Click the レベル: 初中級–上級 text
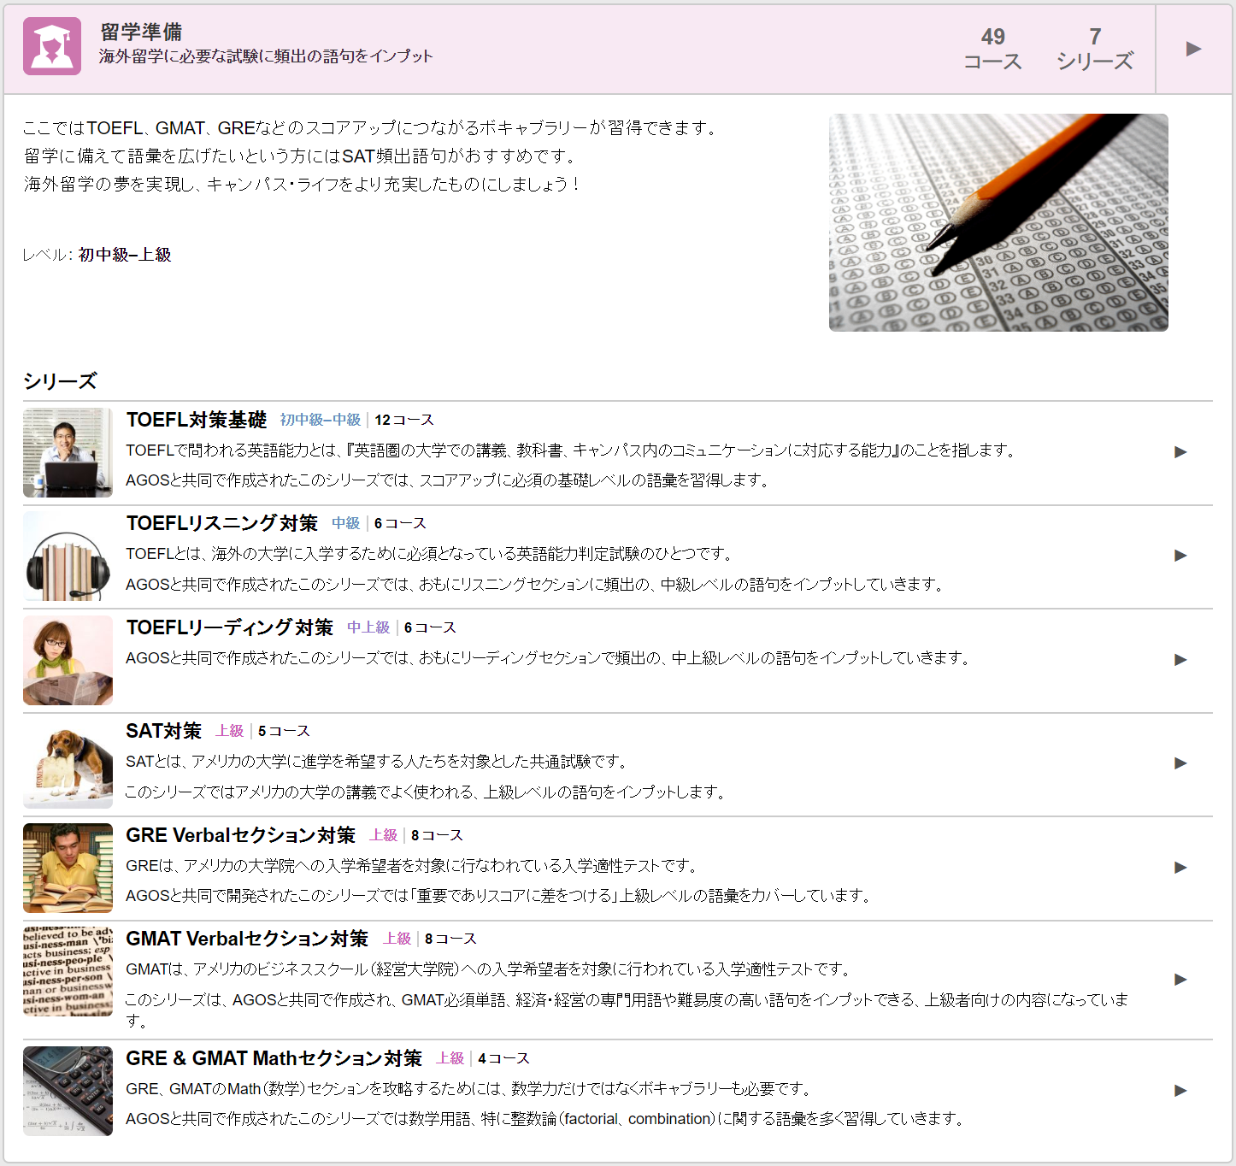 (97, 255)
